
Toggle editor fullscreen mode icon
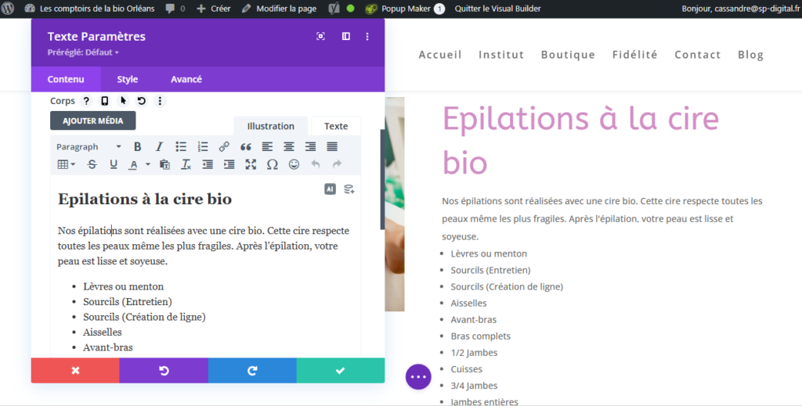click(x=251, y=164)
